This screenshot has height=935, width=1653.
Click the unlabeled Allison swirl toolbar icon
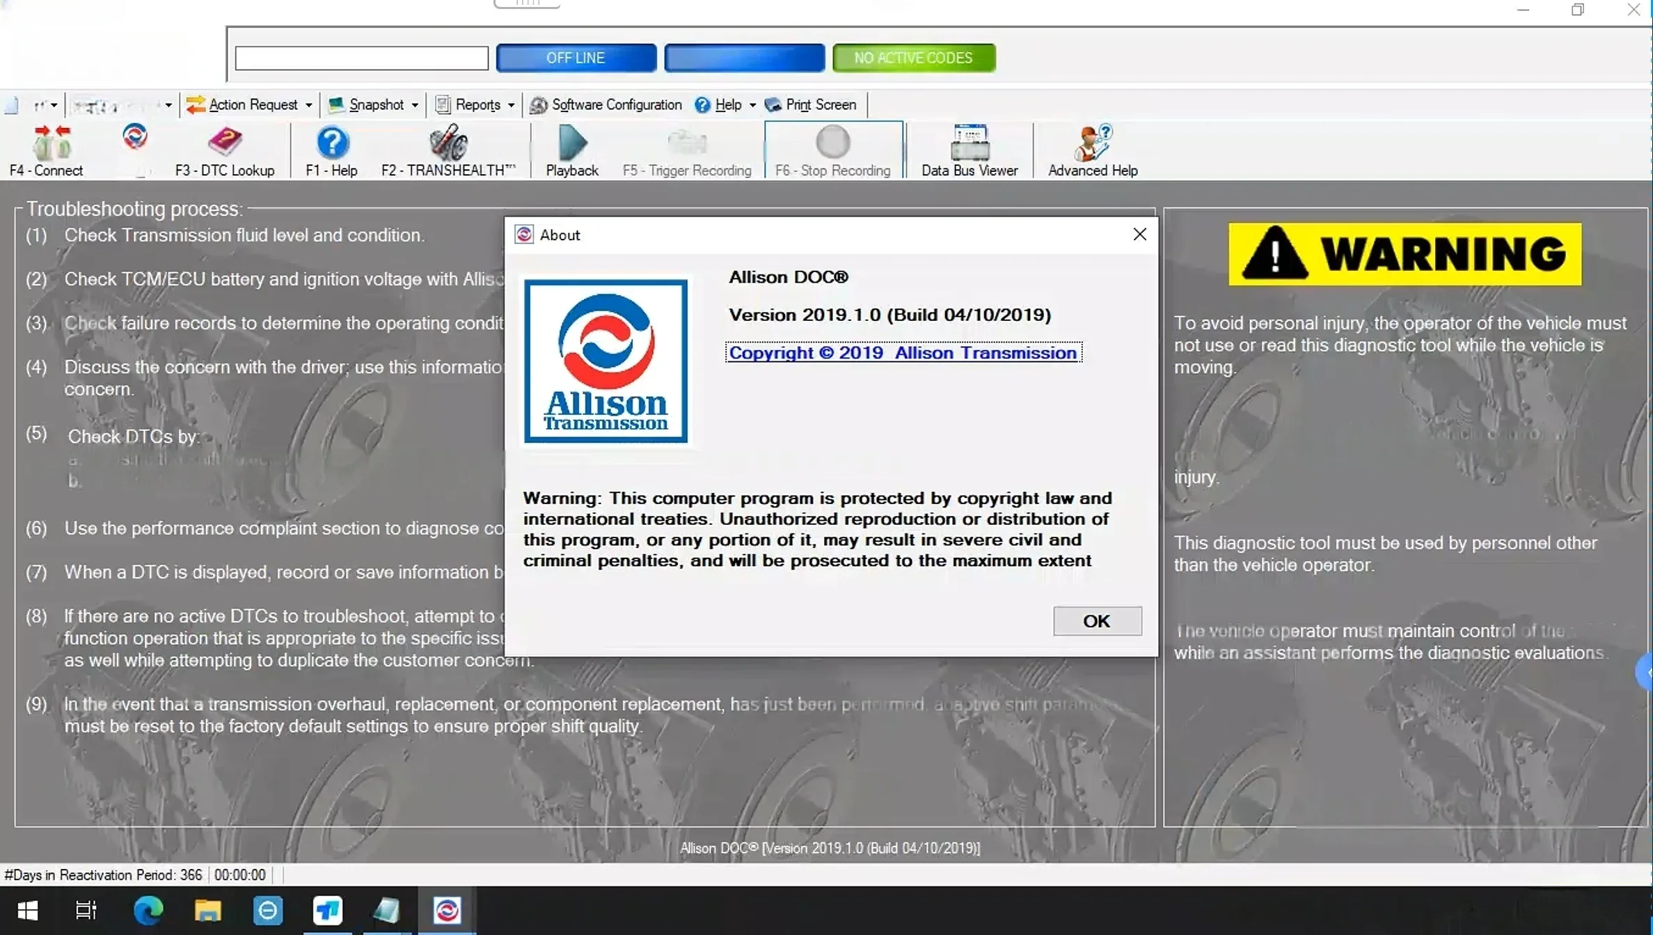tap(135, 138)
